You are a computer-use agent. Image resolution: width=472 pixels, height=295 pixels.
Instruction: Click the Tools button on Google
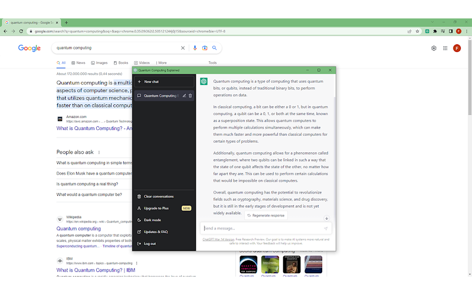212,63
